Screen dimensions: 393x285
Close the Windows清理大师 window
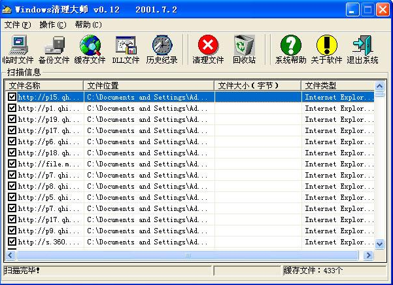(x=383, y=10)
